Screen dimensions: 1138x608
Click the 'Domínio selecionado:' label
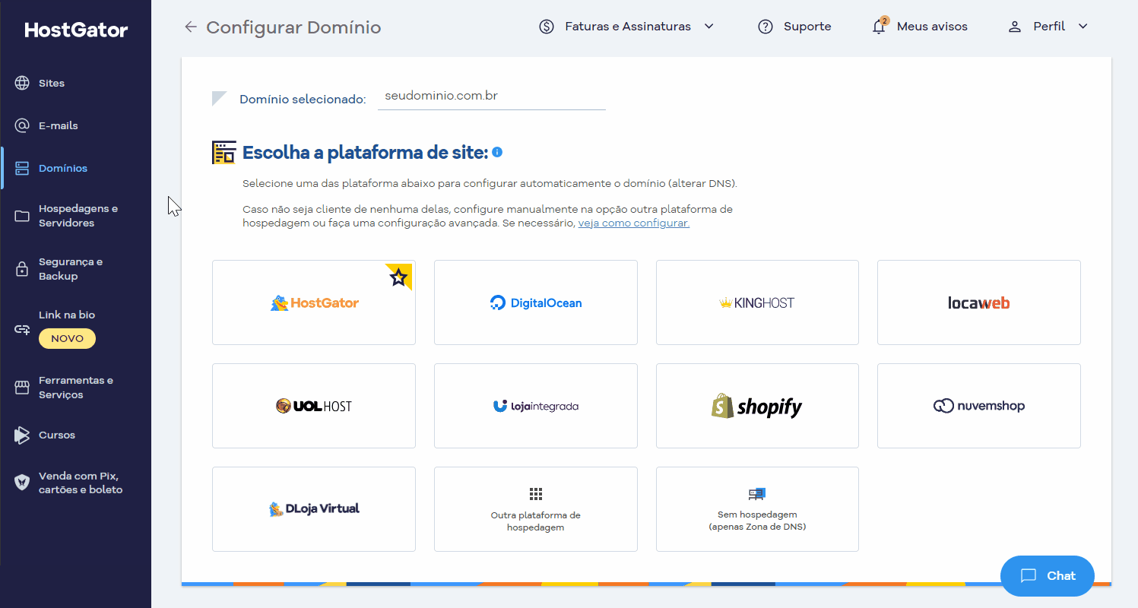coord(303,100)
